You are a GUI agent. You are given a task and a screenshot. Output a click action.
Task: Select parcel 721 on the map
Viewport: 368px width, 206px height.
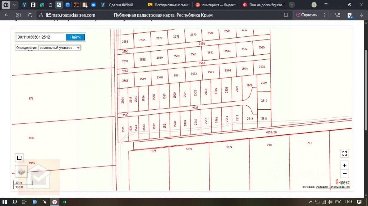[309, 143]
